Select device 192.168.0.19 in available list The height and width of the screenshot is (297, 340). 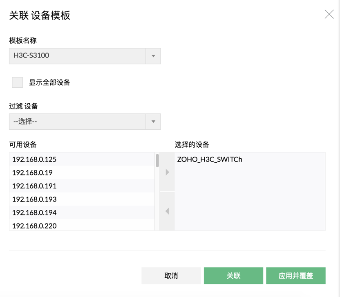(82, 173)
